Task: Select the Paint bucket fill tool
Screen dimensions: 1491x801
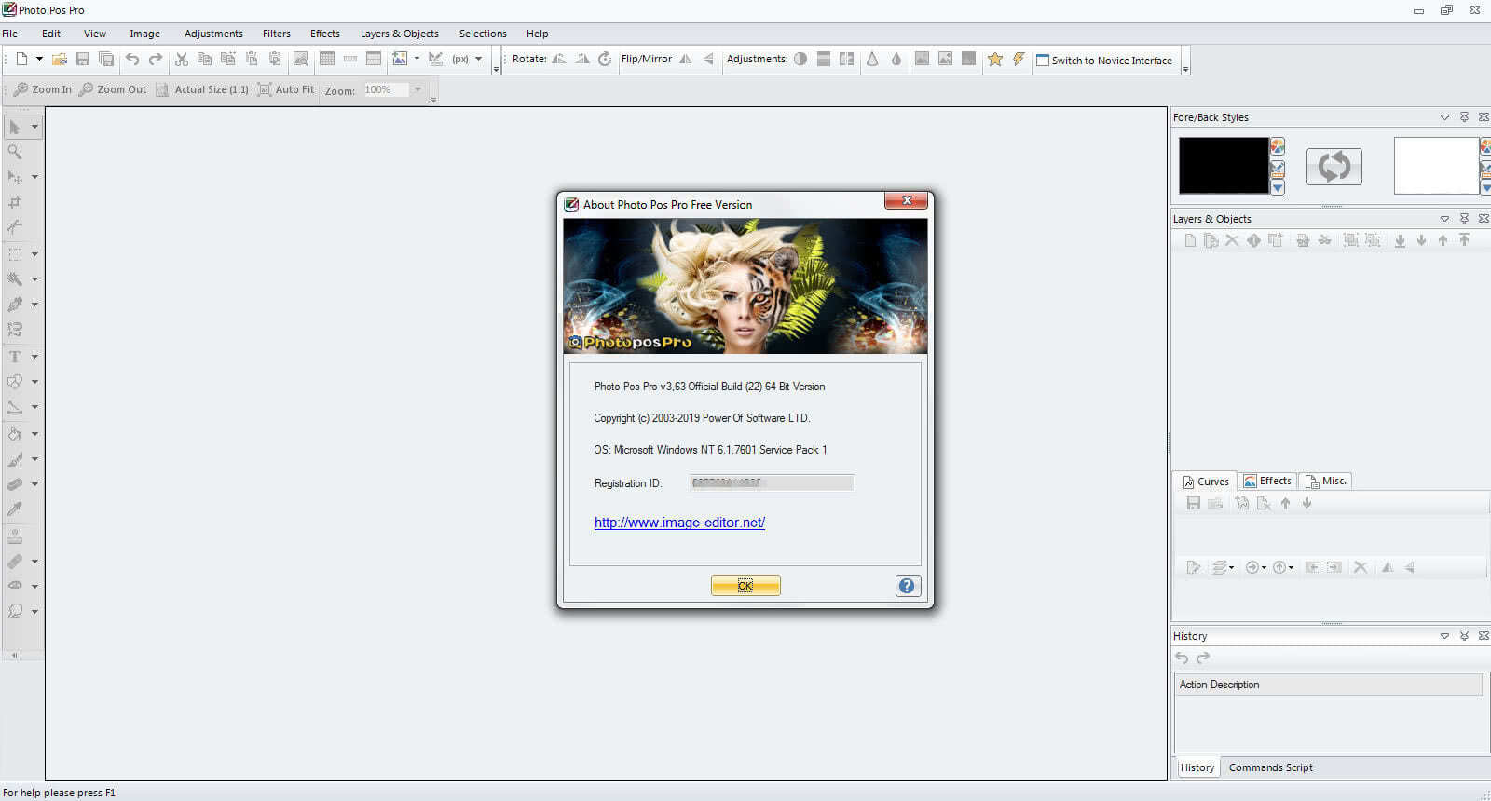Action: coord(15,434)
